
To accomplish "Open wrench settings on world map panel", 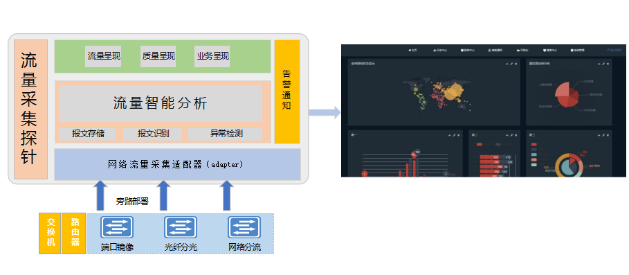I will (x=511, y=64).
